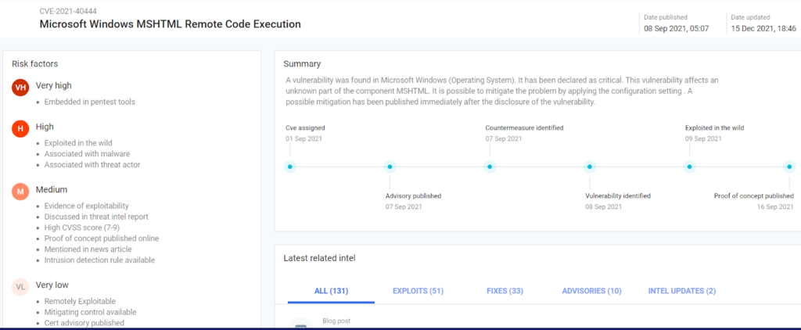This screenshot has width=801, height=330.
Task: Click the Mentioned in news article item
Action: 88,249
